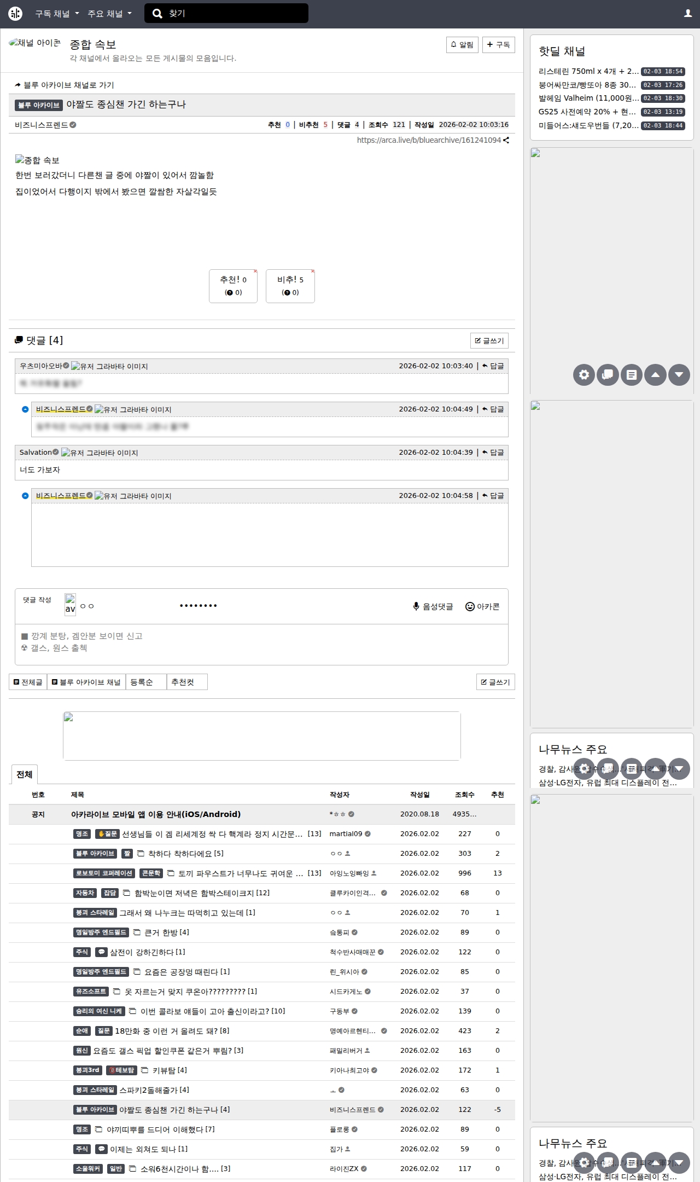Click the floating comments icon over the blank ad panel
This screenshot has height=1182, width=700.
(608, 375)
